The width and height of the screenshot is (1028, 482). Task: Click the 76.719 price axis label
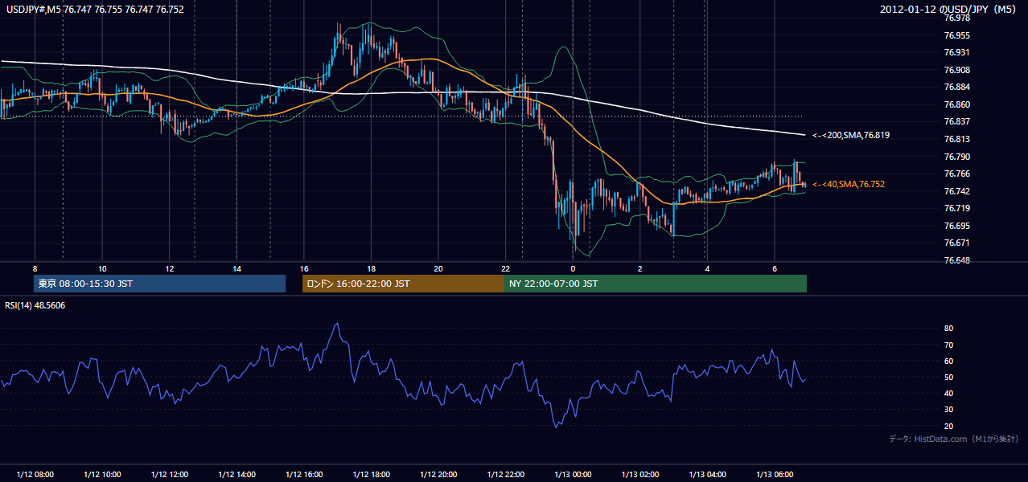pos(956,208)
